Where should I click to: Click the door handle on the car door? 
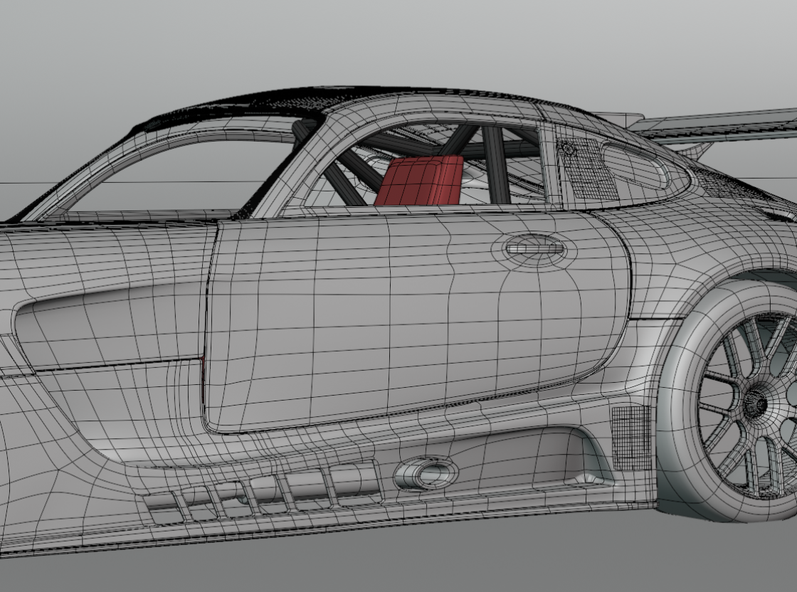click(x=534, y=249)
